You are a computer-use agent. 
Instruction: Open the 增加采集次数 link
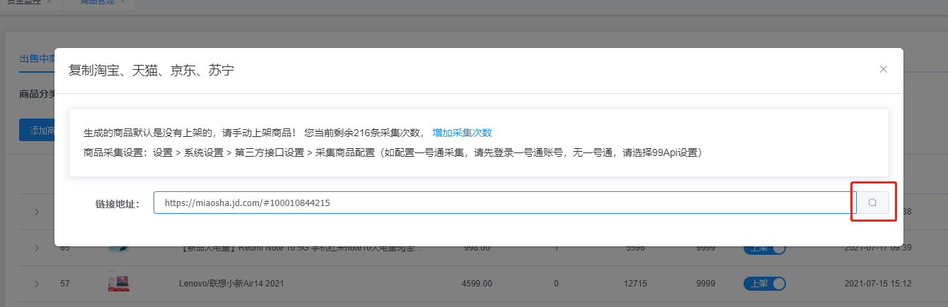(462, 133)
